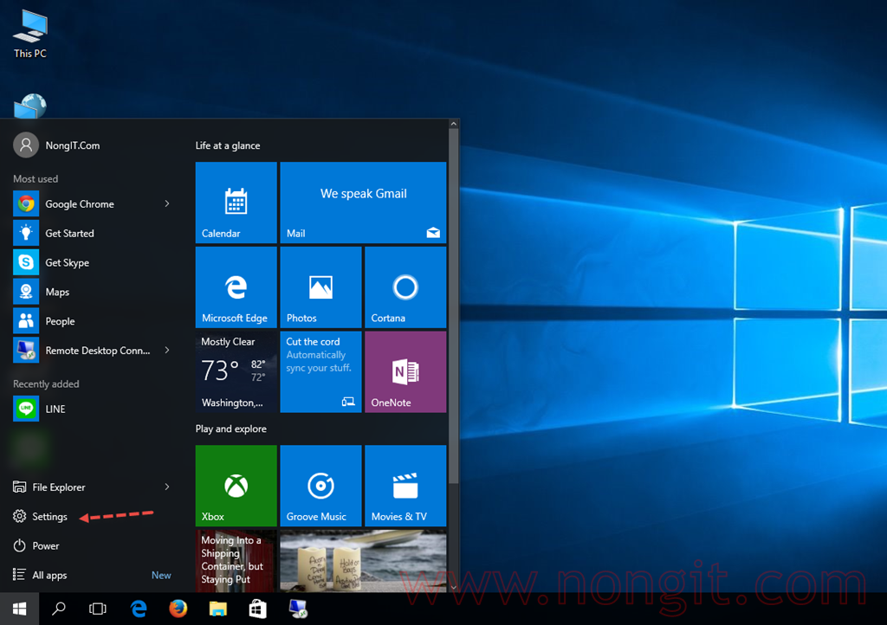887x625 pixels.
Task: Click the NongIT.Com user account
Action: [x=56, y=145]
